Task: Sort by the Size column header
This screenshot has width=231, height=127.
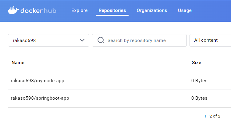Action: [197, 63]
